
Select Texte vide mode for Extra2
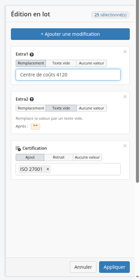tap(61, 108)
